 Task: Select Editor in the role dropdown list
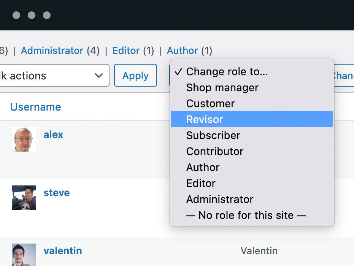[x=251, y=183]
